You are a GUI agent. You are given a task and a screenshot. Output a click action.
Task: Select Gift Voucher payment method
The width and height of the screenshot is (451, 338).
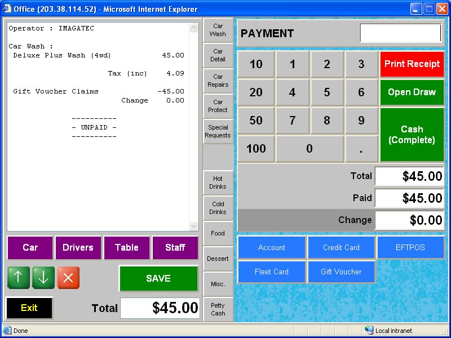coord(341,272)
